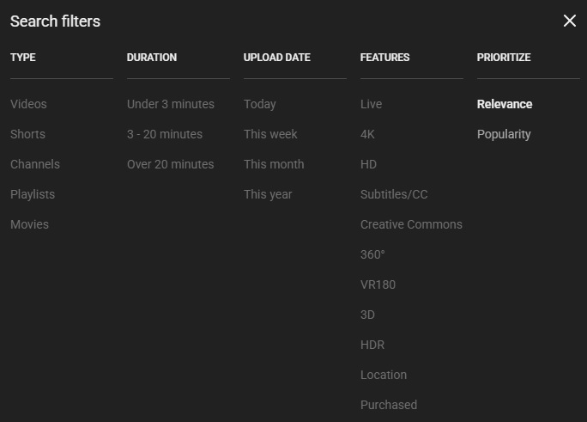Image resolution: width=587 pixels, height=422 pixels.
Task: Filter uploads from Today
Action: point(260,104)
